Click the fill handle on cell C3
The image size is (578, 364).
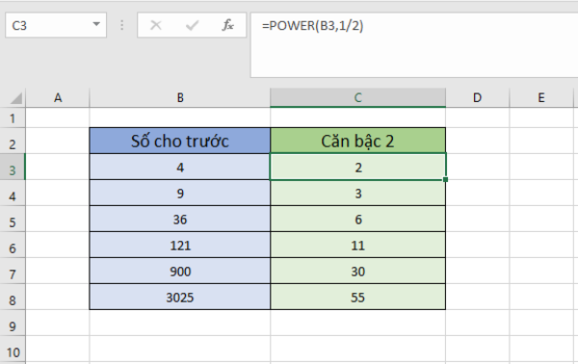tap(446, 179)
